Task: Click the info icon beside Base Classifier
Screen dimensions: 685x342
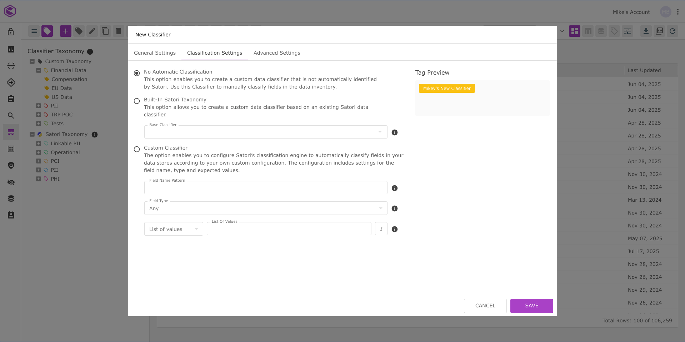Action: (394, 132)
